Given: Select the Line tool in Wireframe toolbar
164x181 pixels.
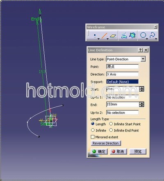Looking at the screenshot, I should [x=104, y=36].
